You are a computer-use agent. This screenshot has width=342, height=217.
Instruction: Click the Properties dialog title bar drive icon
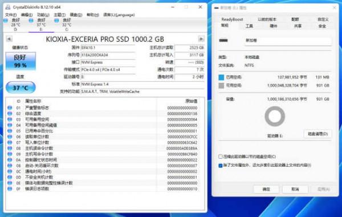[217, 8]
